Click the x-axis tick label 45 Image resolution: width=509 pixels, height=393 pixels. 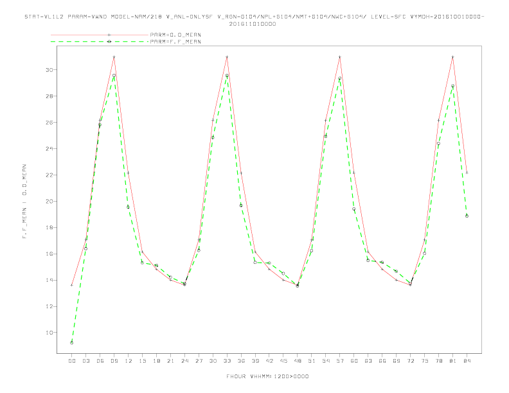pyautogui.click(x=283, y=361)
